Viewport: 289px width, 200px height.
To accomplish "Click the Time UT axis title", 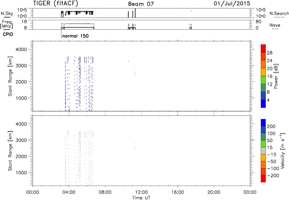I will 141,198.
